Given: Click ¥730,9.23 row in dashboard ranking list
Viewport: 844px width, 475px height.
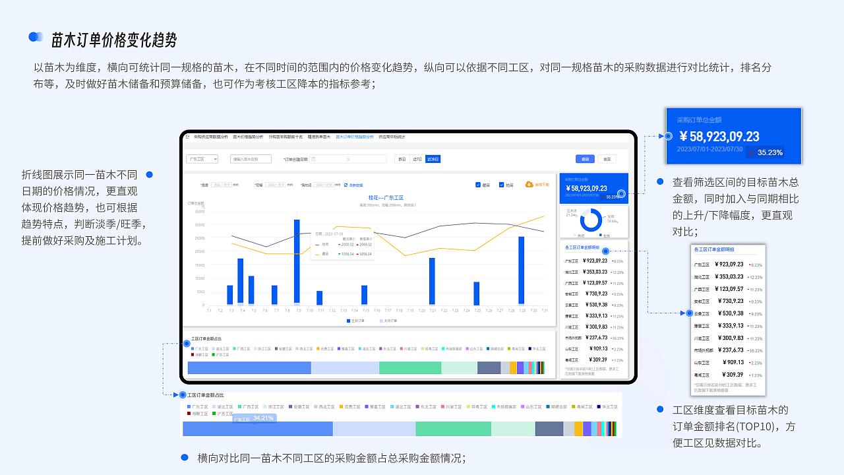Looking at the screenshot, I should click(x=594, y=294).
